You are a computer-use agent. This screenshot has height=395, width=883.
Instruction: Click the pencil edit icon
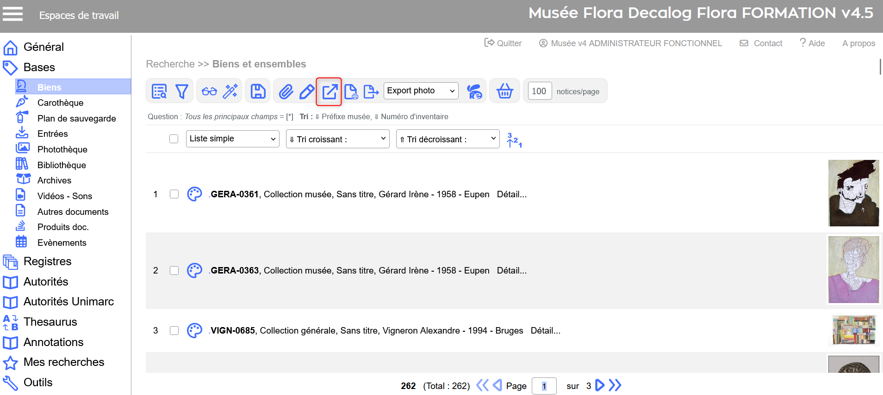[x=306, y=91]
